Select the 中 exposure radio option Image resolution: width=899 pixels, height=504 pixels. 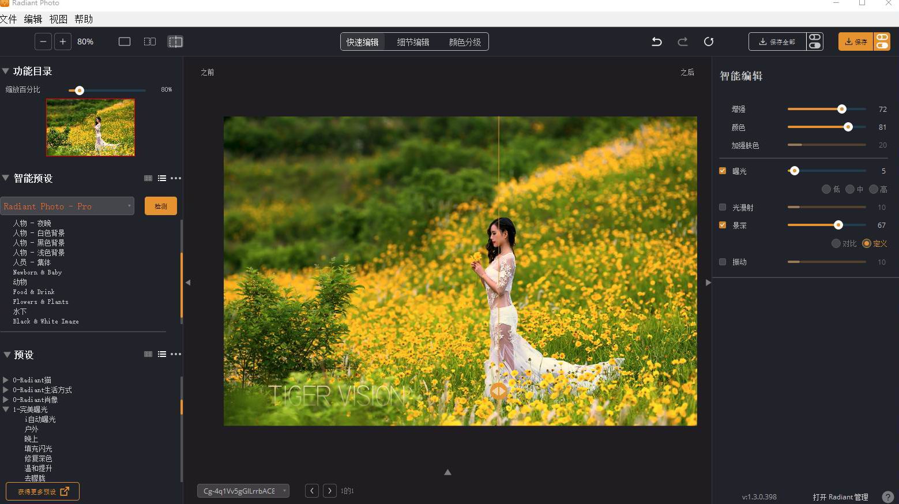(850, 189)
